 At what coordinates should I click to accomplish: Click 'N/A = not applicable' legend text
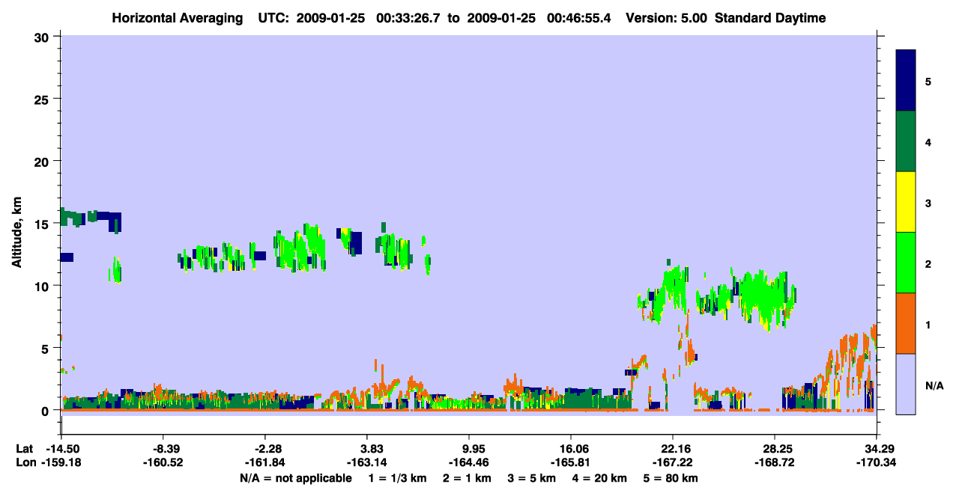tap(295, 478)
